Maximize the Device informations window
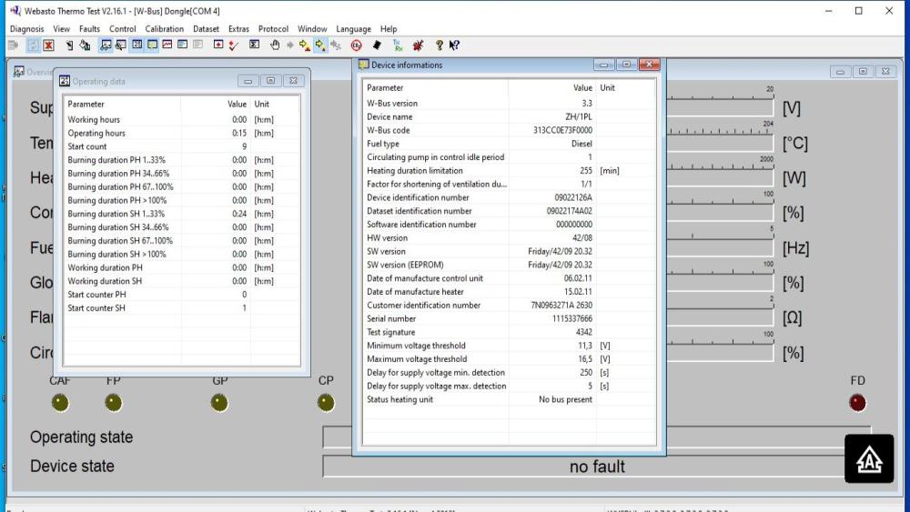This screenshot has width=910, height=512. tap(626, 65)
